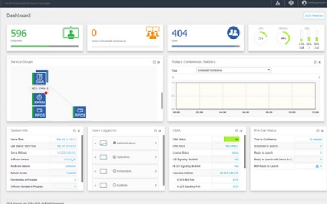
Task: Click the blue Users circle icon
Action: pos(233,32)
